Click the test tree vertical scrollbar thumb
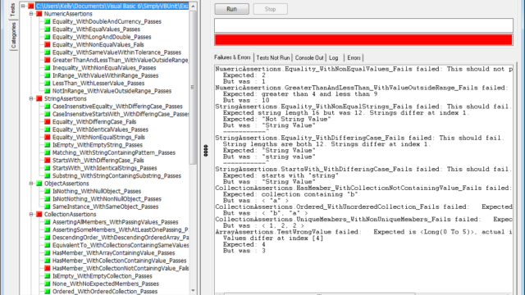The width and height of the screenshot is (525, 295). click(193, 88)
